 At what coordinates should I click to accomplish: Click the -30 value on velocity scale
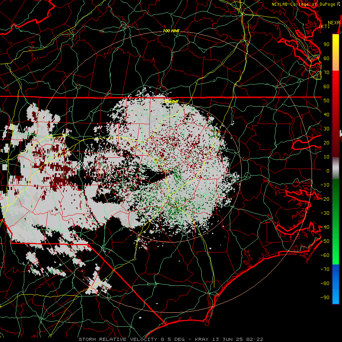coord(325,213)
